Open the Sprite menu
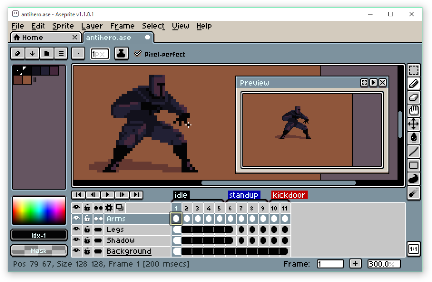432x282 pixels. click(x=63, y=26)
